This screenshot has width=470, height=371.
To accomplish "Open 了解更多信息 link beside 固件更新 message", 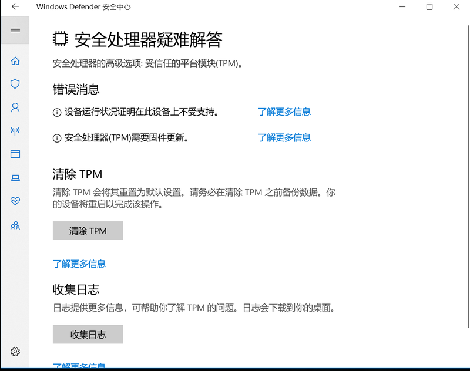I will pos(284,138).
